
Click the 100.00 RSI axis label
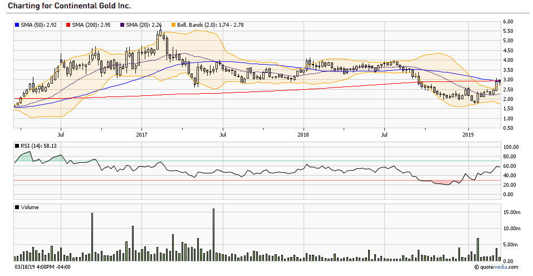click(511, 147)
